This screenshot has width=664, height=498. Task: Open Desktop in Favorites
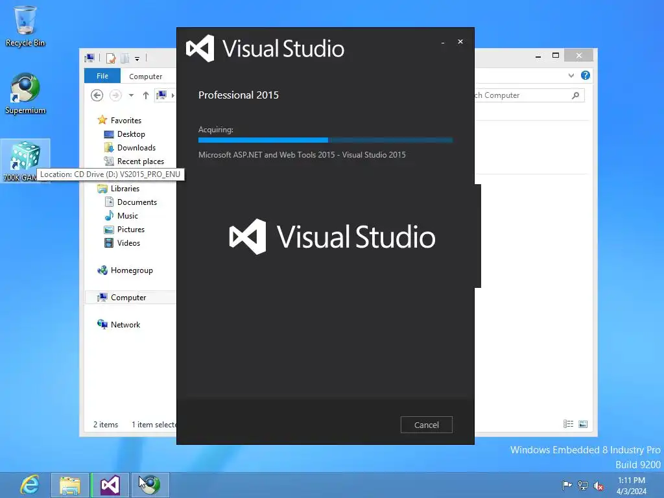click(x=131, y=134)
